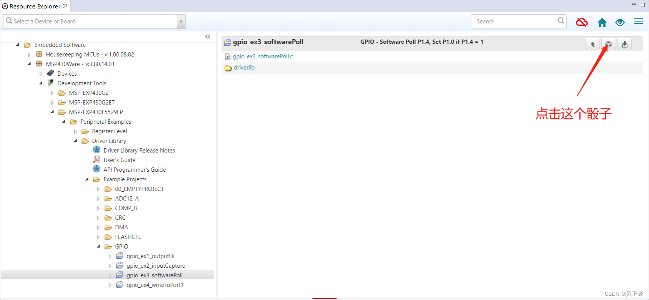649x300 pixels.
Task: Maximize the view panel
Action: tap(642, 5)
